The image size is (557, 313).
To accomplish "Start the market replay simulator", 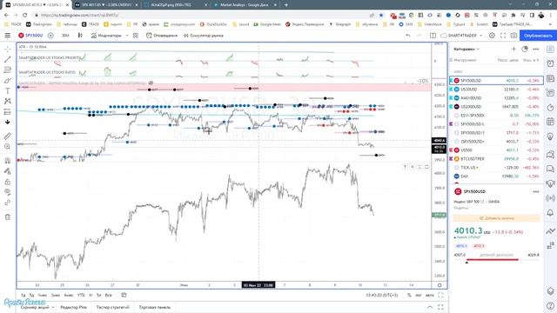I will click(204, 36).
